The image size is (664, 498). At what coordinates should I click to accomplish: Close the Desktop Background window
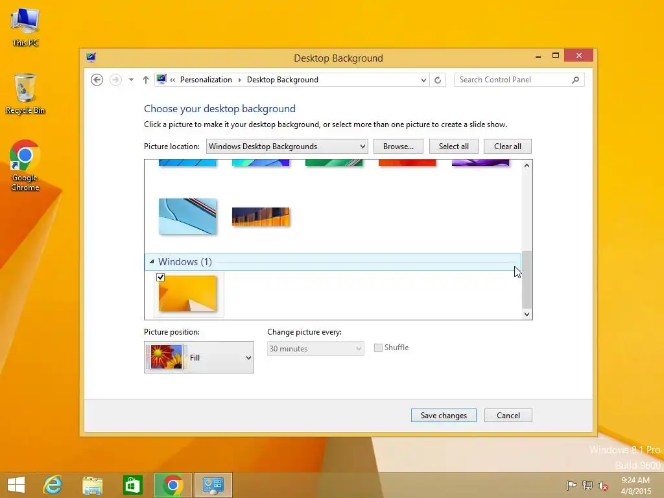pos(578,56)
